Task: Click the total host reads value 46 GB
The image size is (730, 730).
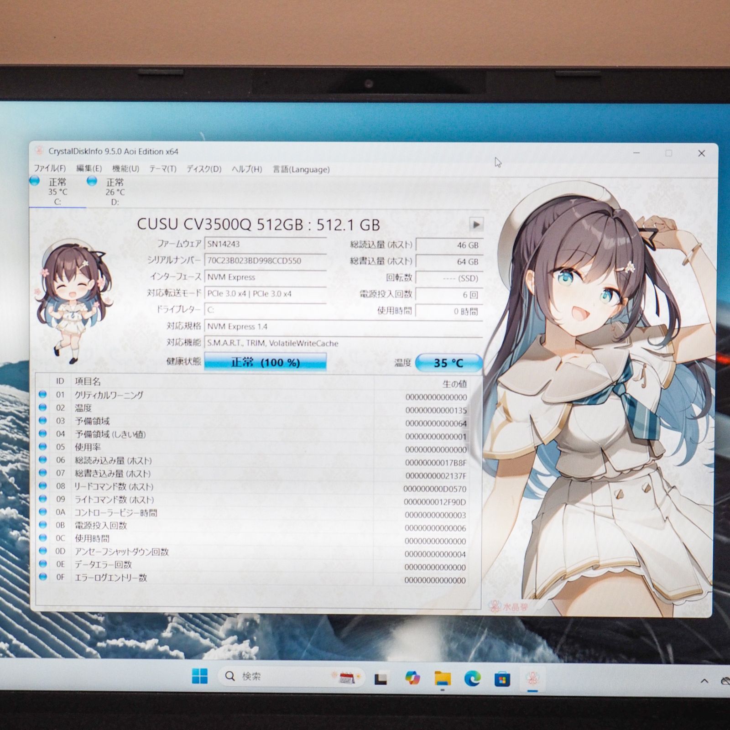Action: click(x=449, y=245)
